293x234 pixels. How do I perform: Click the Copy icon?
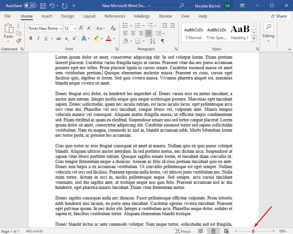point(19,33)
